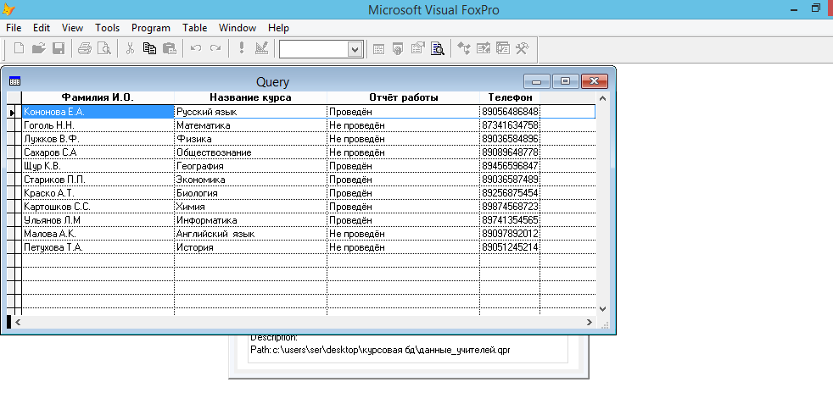
Task: Click the FoxPro fox icon in title bar
Action: click(x=8, y=9)
